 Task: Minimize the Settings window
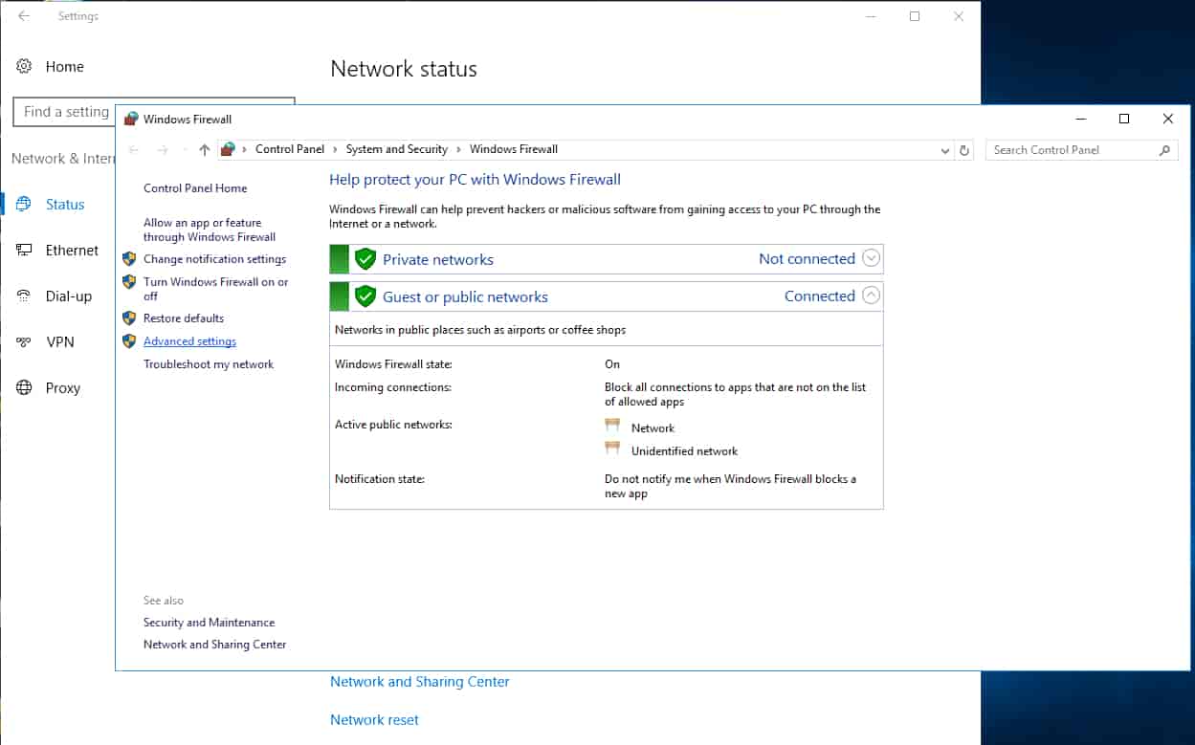(871, 16)
